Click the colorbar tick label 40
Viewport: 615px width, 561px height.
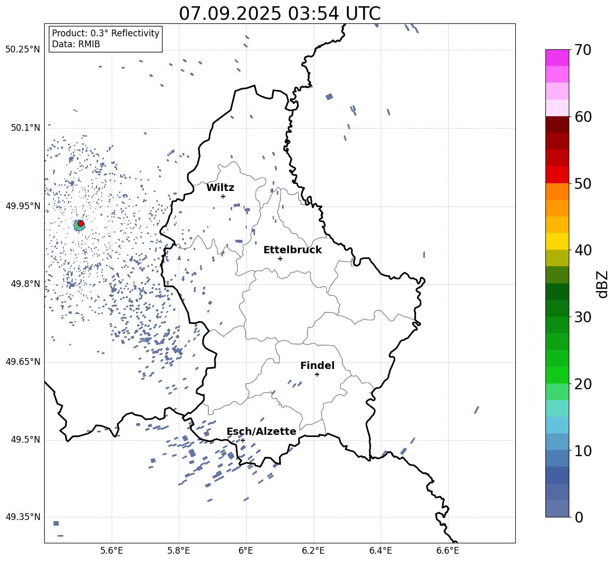pyautogui.click(x=583, y=250)
